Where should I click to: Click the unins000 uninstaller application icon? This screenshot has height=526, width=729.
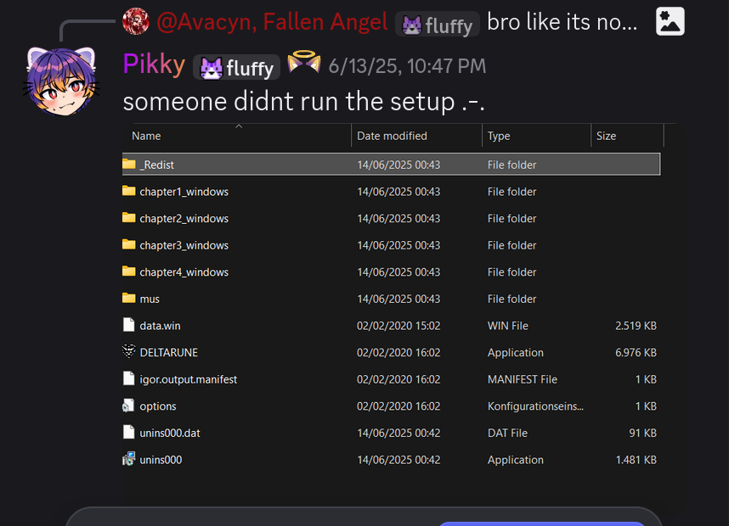[x=129, y=460]
